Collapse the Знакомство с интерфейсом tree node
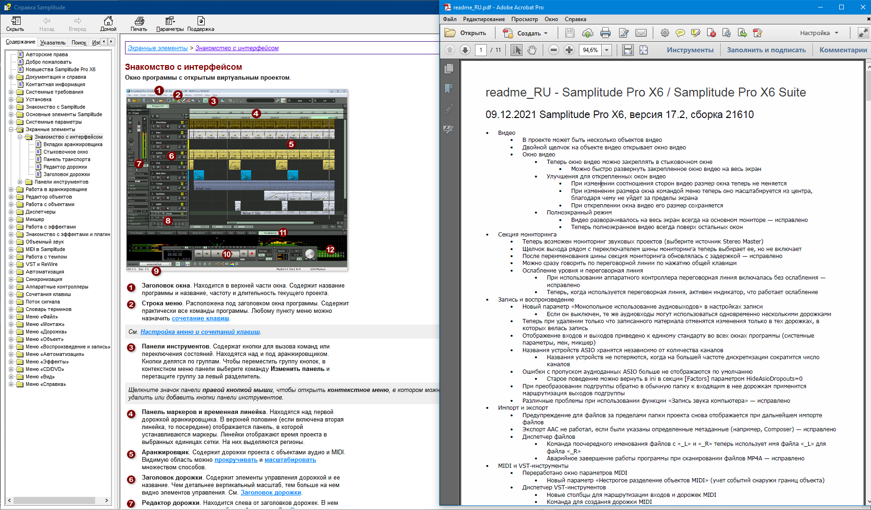Viewport: 871px width, 510px height. coord(20,137)
